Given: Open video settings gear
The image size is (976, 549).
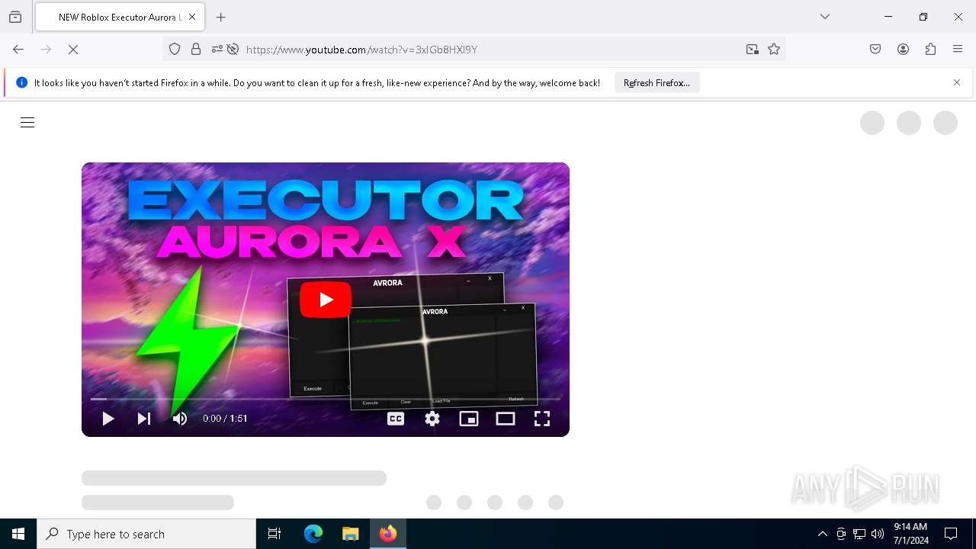Looking at the screenshot, I should pyautogui.click(x=432, y=419).
